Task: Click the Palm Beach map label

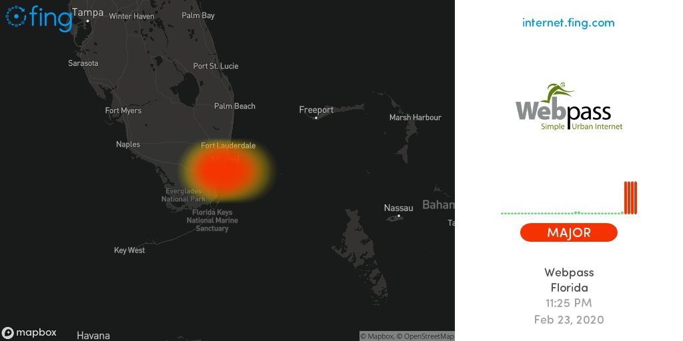Action: click(x=235, y=106)
